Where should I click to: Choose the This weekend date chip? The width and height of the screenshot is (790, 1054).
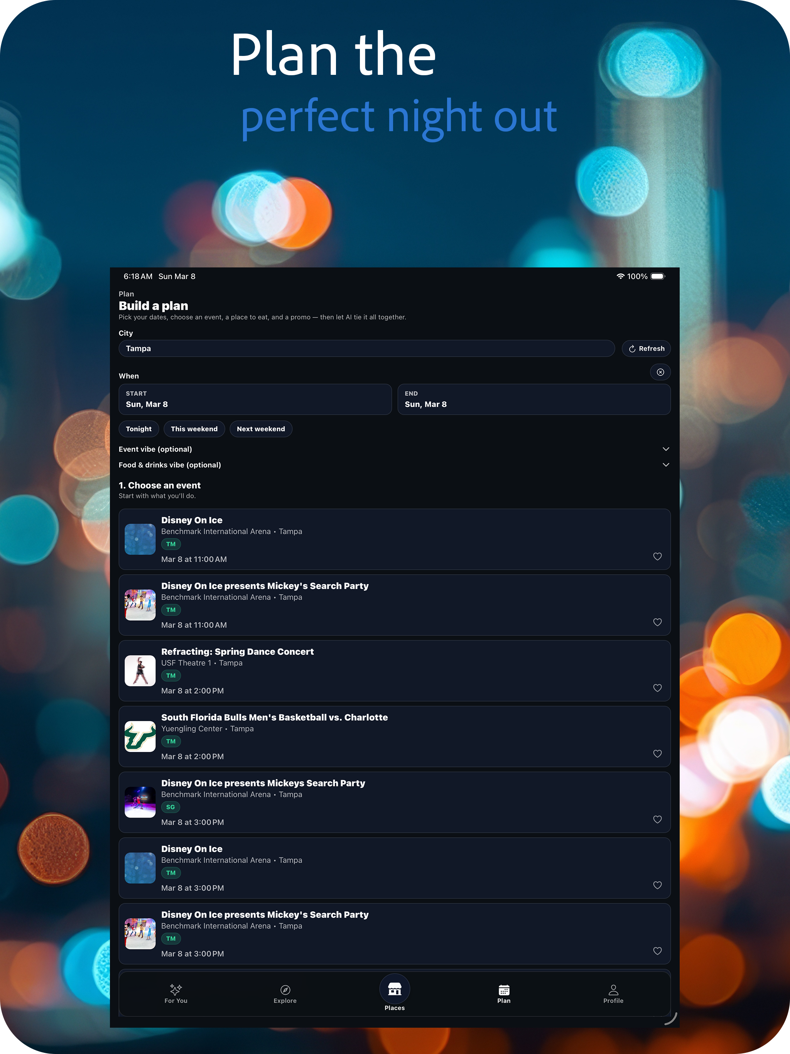coord(194,429)
